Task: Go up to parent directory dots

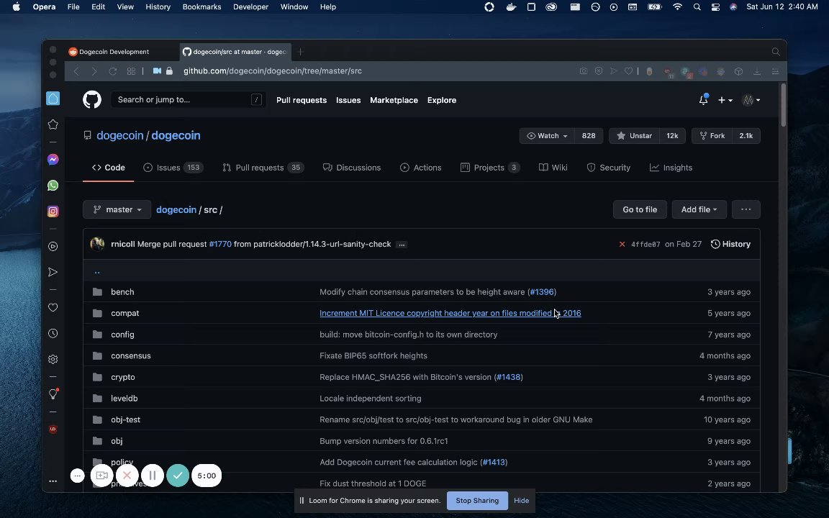Action: click(x=96, y=271)
